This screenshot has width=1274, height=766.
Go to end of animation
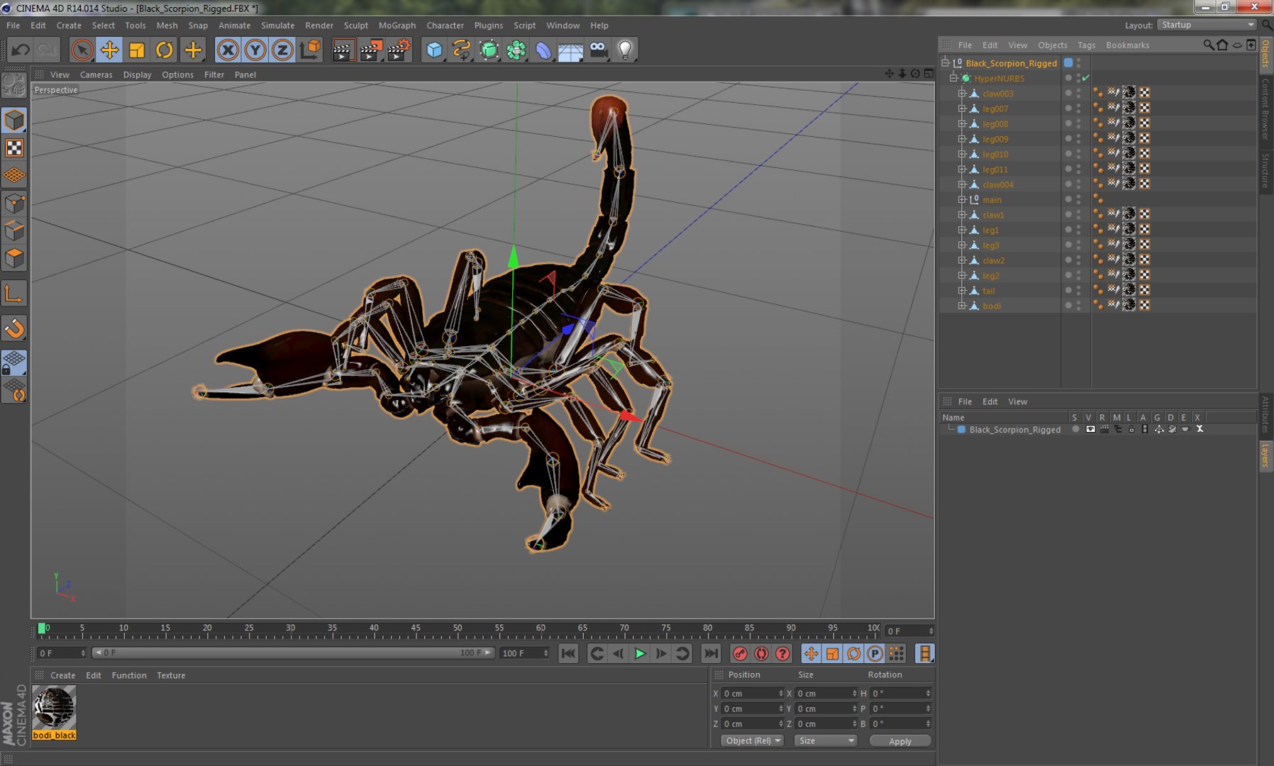pyautogui.click(x=711, y=654)
